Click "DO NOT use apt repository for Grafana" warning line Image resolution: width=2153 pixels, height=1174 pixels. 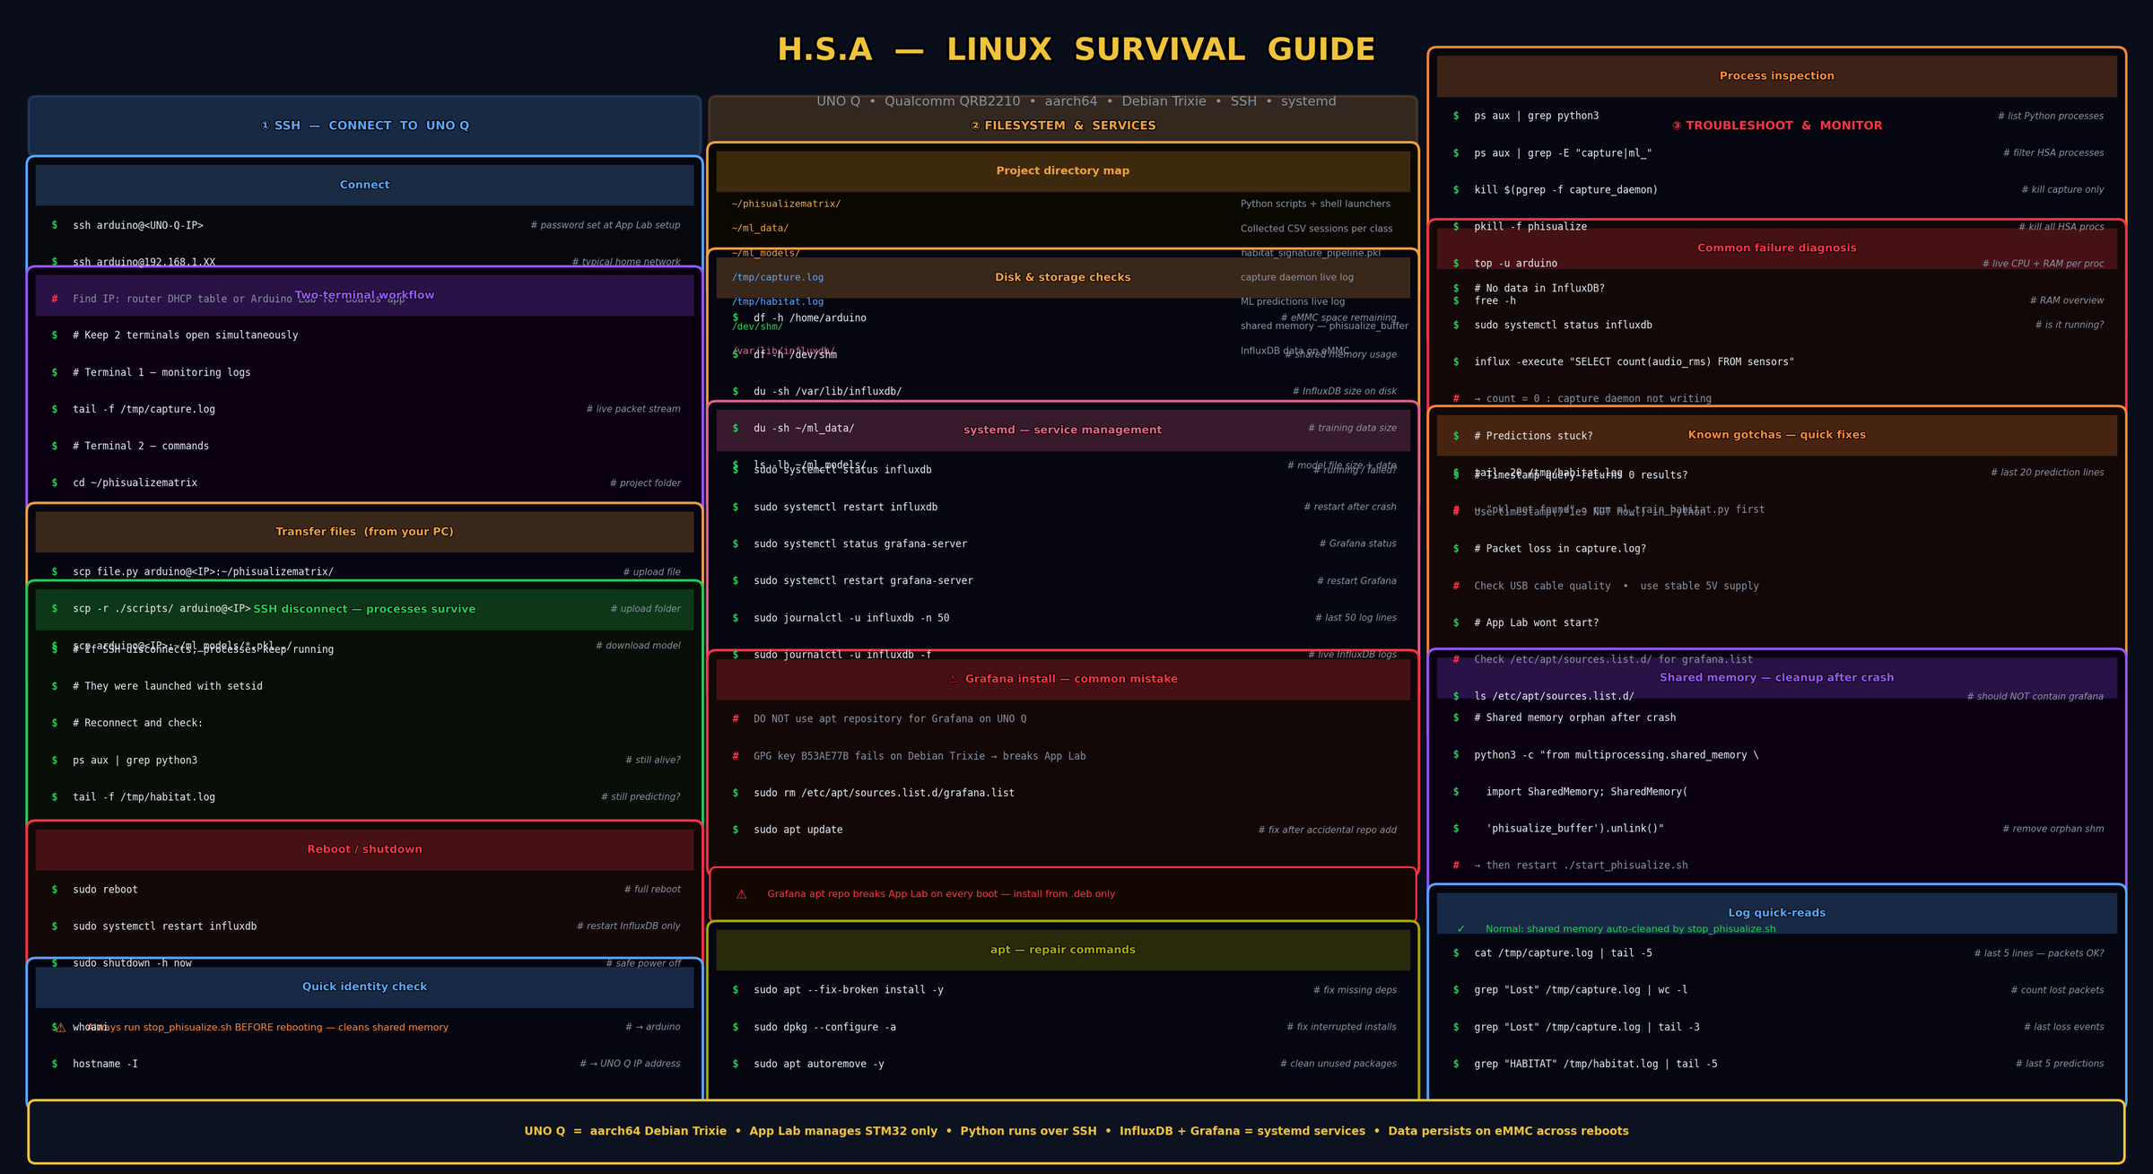click(890, 718)
